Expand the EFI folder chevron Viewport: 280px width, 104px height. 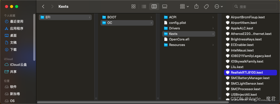(89, 17)
